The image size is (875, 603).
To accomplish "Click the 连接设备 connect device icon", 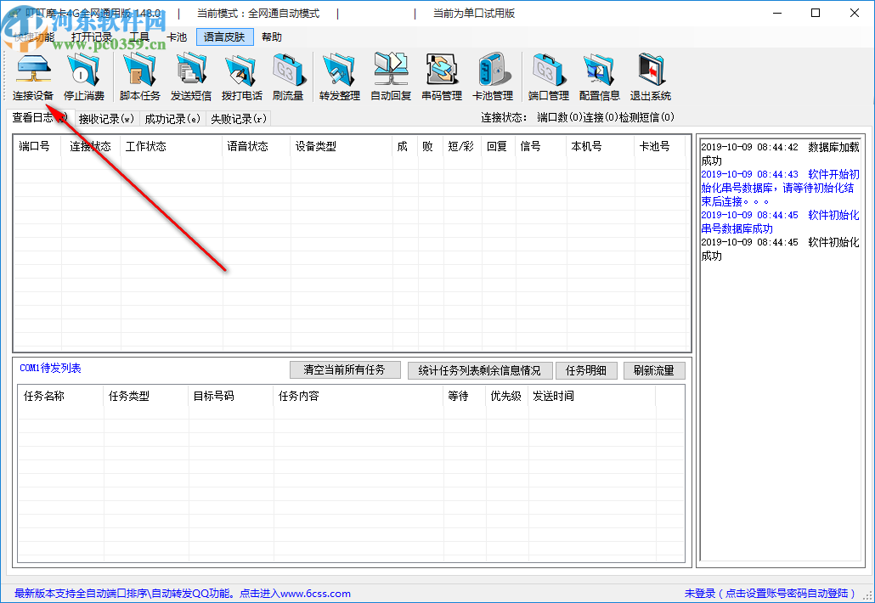I will coord(33,77).
